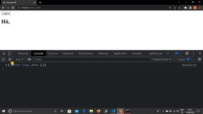Viewport: 203px width, 114px height.
Task: Open the Extensions puzzle icon
Action: coord(185,8)
